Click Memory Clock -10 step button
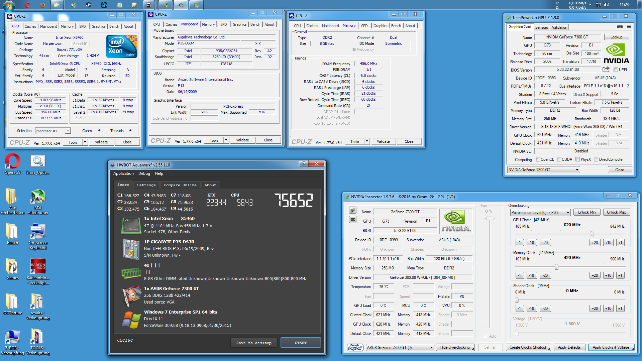The image size is (642, 361). pos(531,275)
